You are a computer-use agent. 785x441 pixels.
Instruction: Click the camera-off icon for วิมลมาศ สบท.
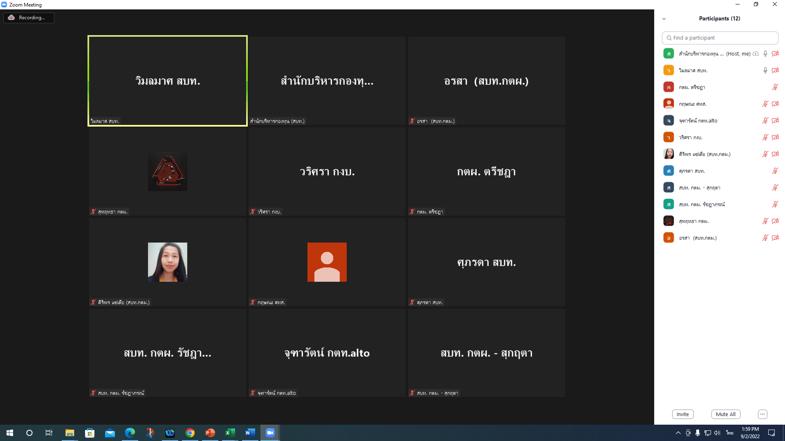pyautogui.click(x=775, y=70)
